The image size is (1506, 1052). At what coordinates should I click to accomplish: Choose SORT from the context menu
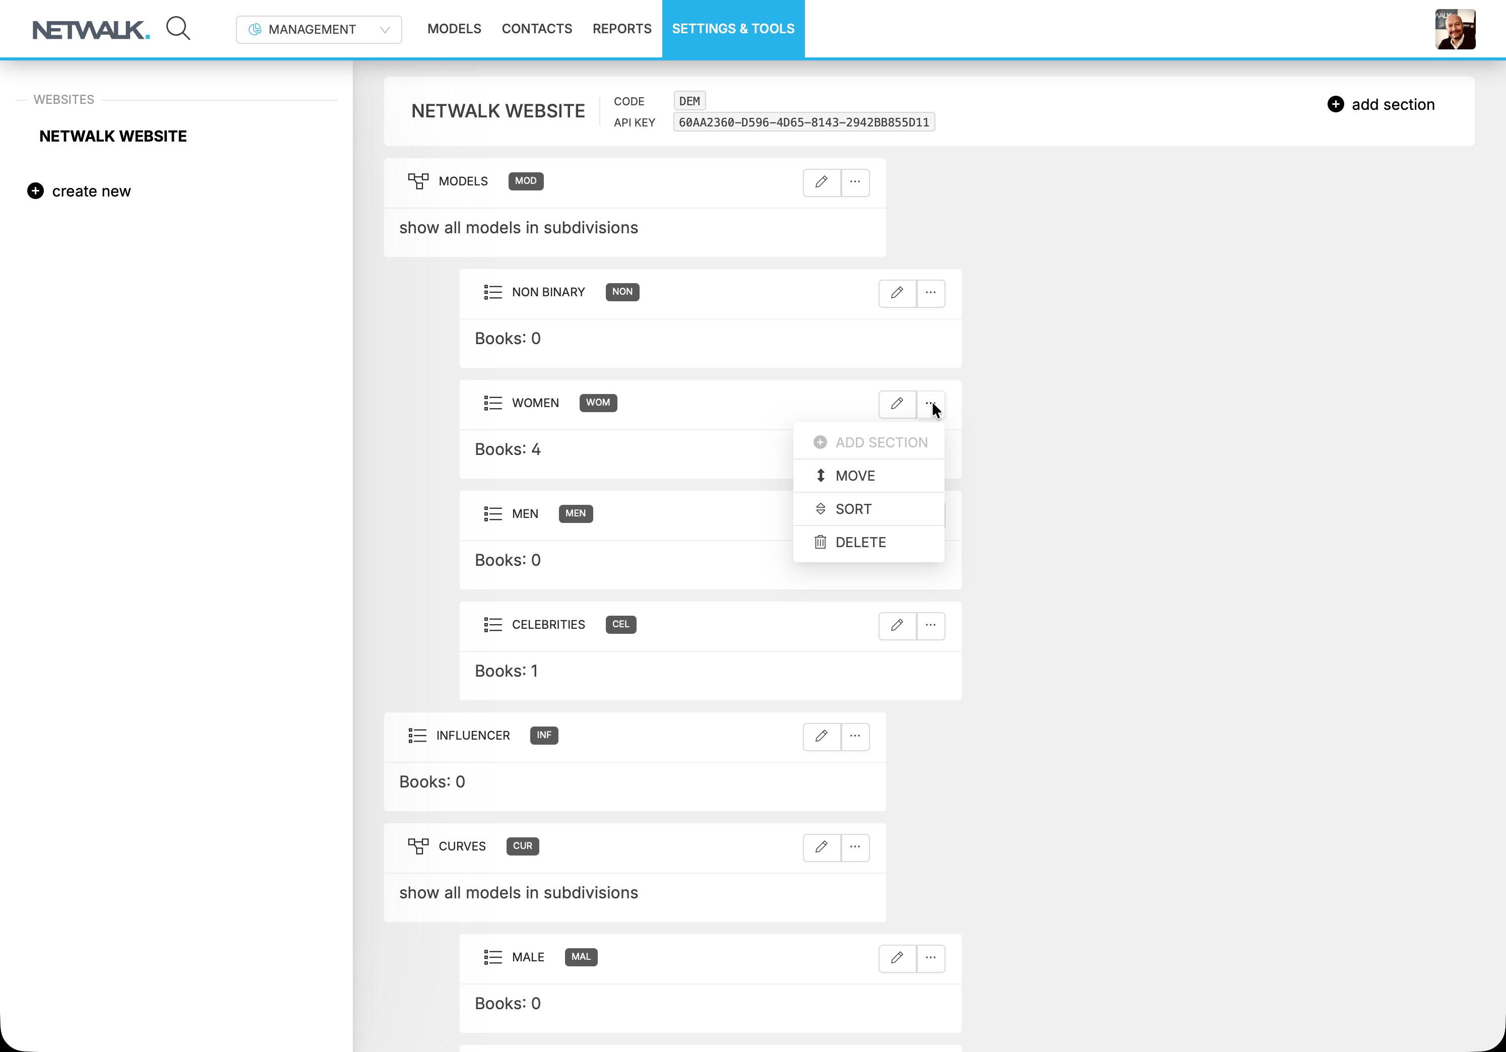pos(853,508)
